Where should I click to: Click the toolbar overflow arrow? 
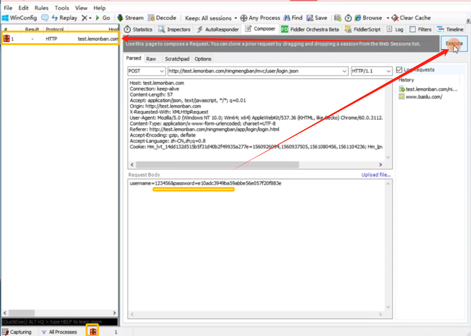tap(468, 21)
